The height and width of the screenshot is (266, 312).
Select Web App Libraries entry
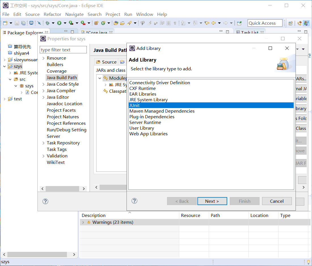[x=211, y=134]
